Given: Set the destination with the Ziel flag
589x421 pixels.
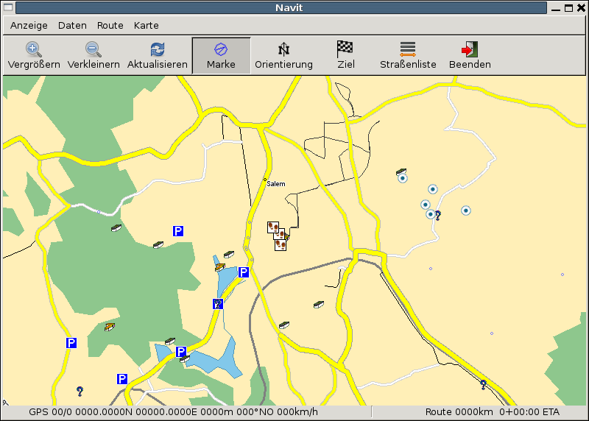Looking at the screenshot, I should (x=345, y=56).
